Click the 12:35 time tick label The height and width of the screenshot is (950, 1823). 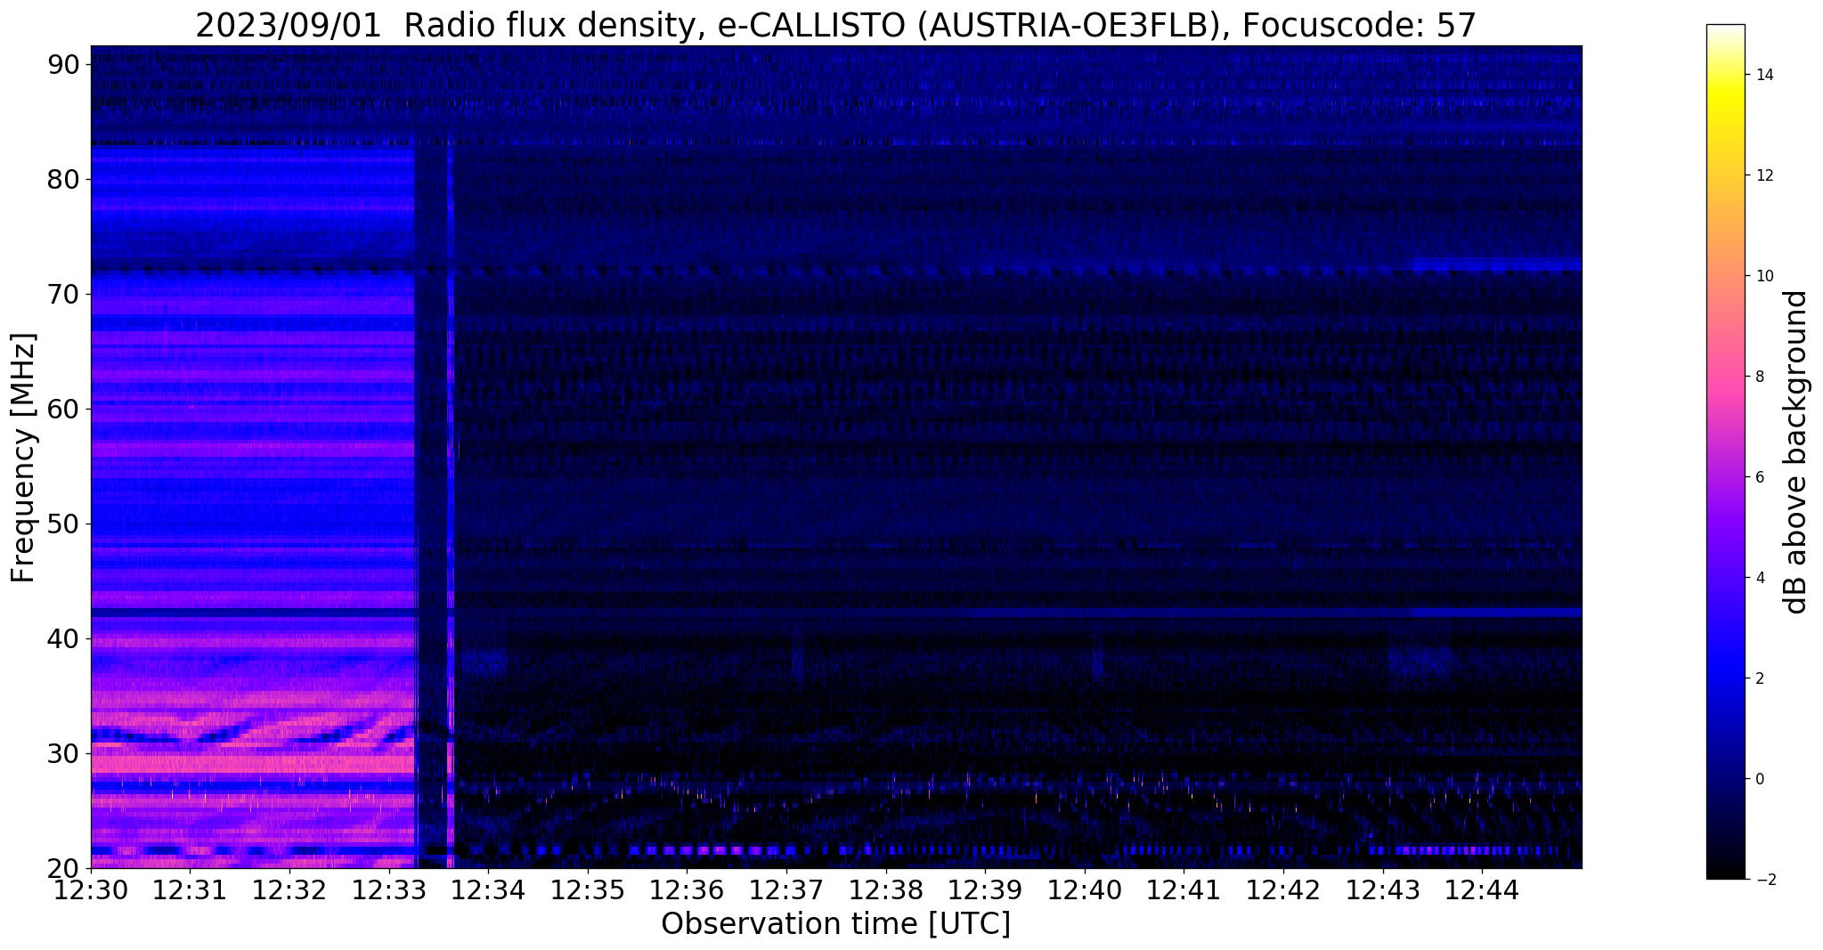pyautogui.click(x=588, y=889)
